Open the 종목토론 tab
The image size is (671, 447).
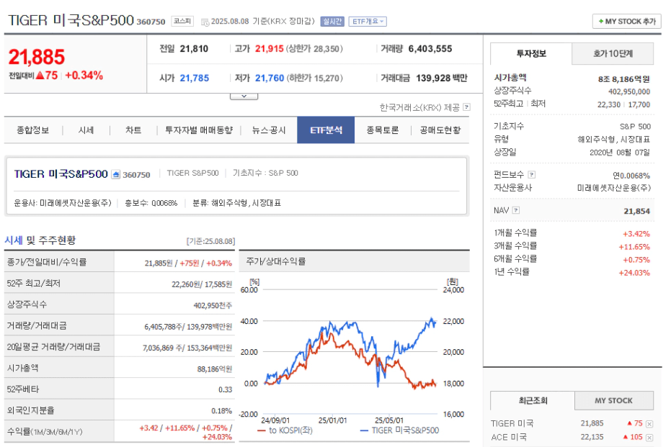(382, 130)
